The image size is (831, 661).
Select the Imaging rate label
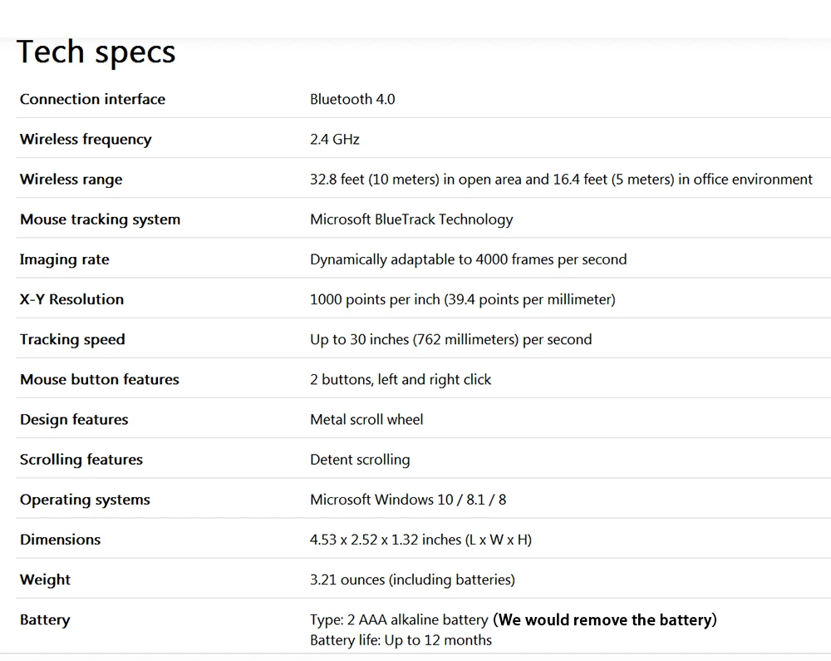tap(65, 259)
